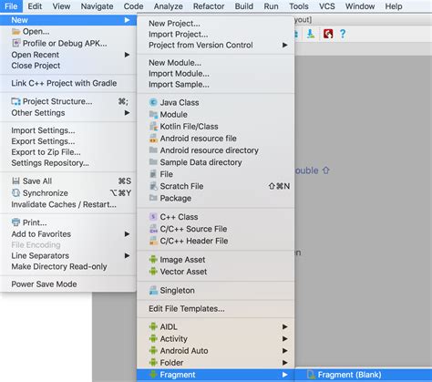Open the Navigate menu
The height and width of the screenshot is (382, 432).
(97, 6)
